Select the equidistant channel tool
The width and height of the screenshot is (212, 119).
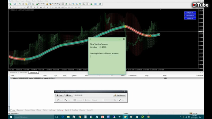click(x=28, y=7)
